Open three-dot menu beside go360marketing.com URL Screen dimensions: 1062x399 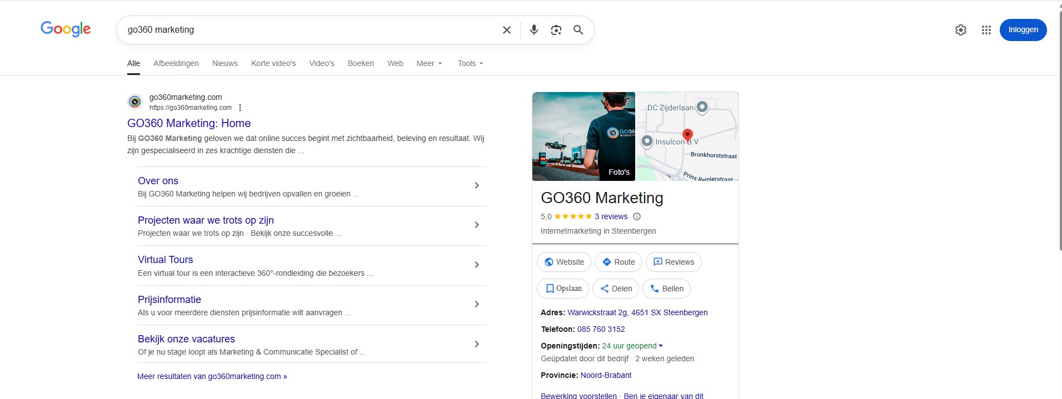coord(240,108)
